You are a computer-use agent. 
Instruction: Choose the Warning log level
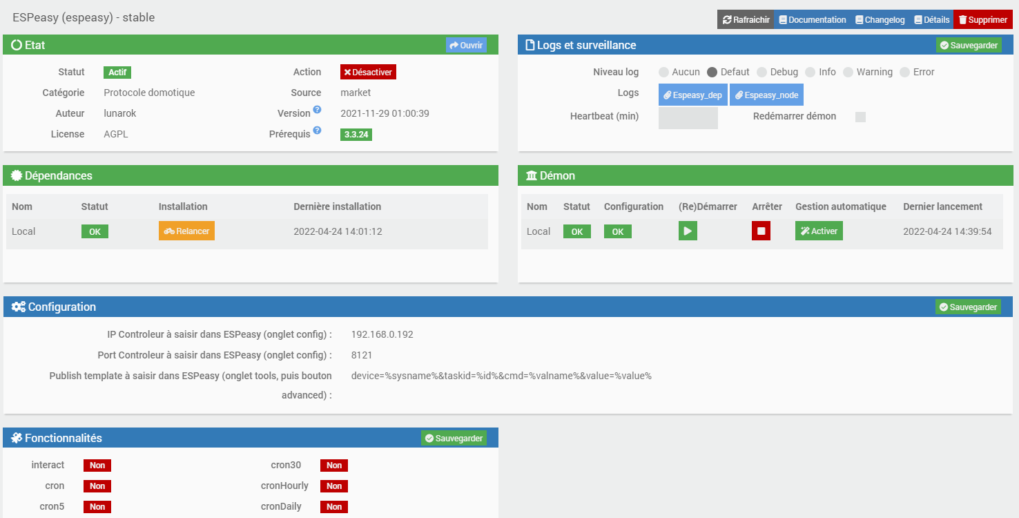point(848,72)
